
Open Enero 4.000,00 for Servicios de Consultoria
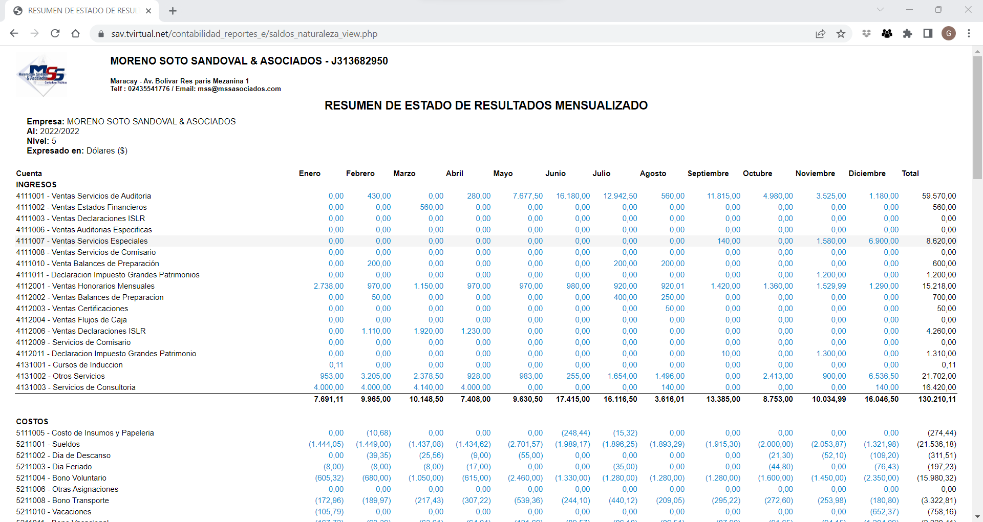click(329, 387)
